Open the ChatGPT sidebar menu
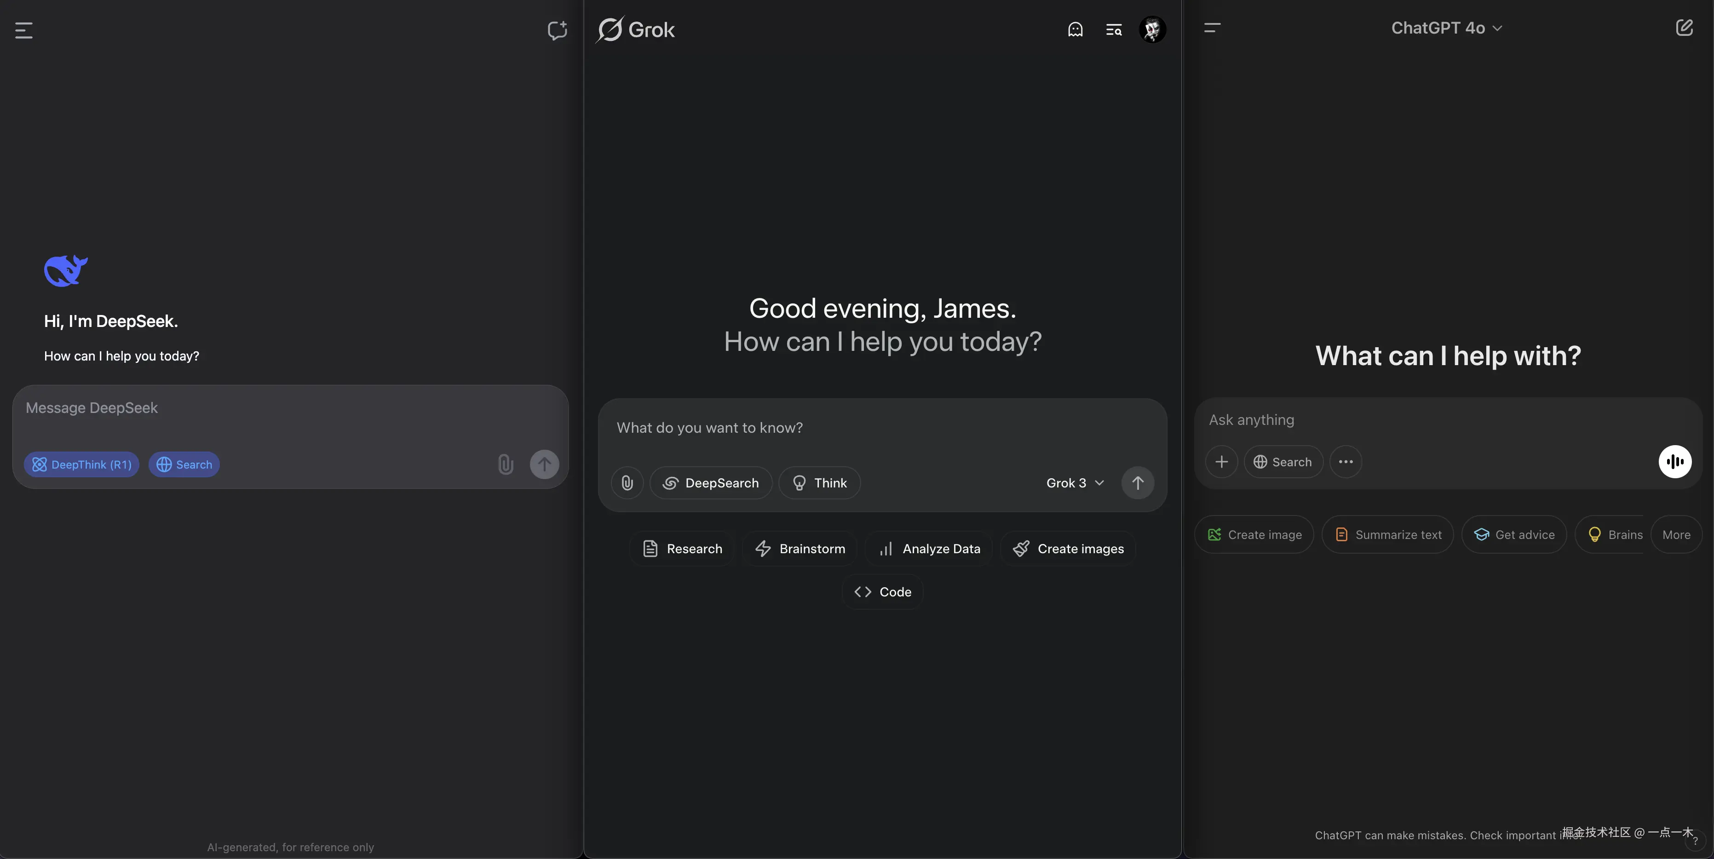Viewport: 1714px width, 859px height. [1212, 28]
